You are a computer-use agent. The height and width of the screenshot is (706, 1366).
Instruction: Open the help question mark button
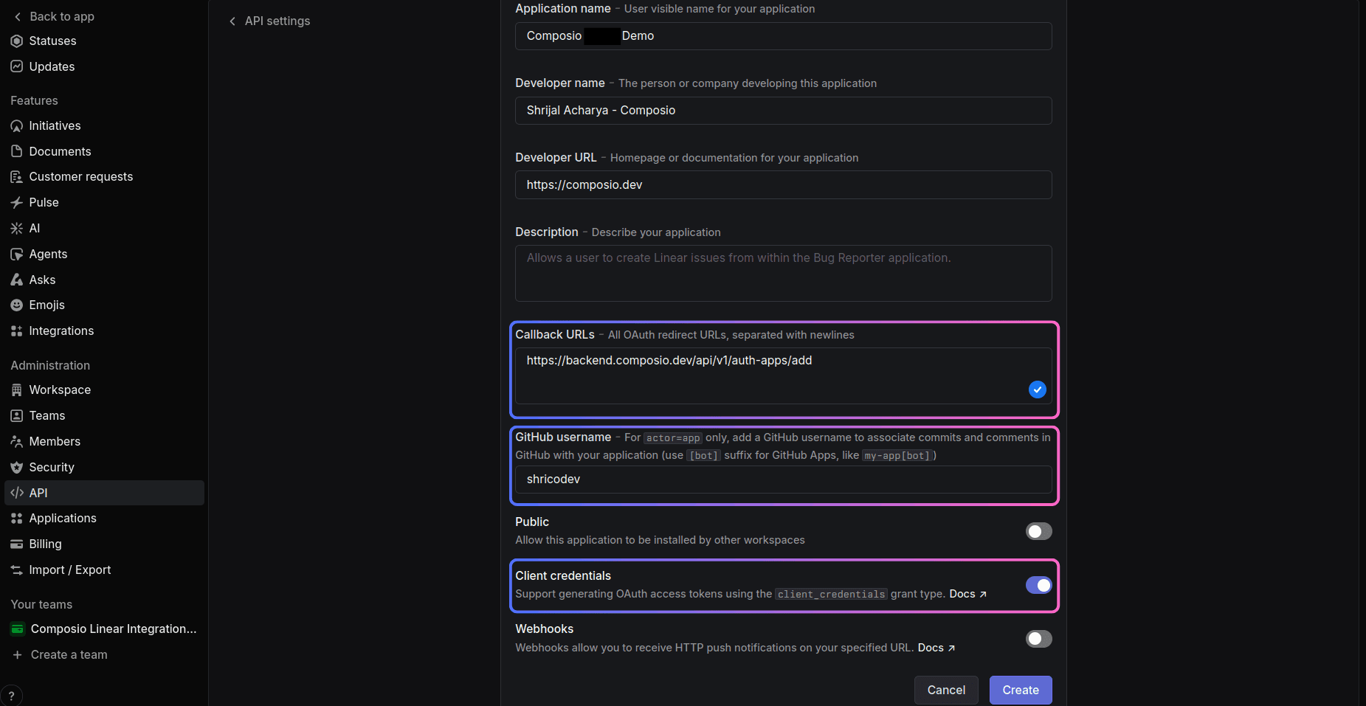point(11,696)
